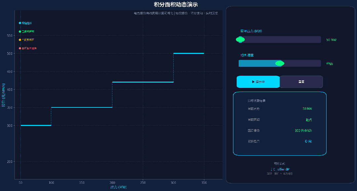Click the 中速 speed value label
Screen dimensions: 357x191
pyautogui.click(x=330, y=64)
